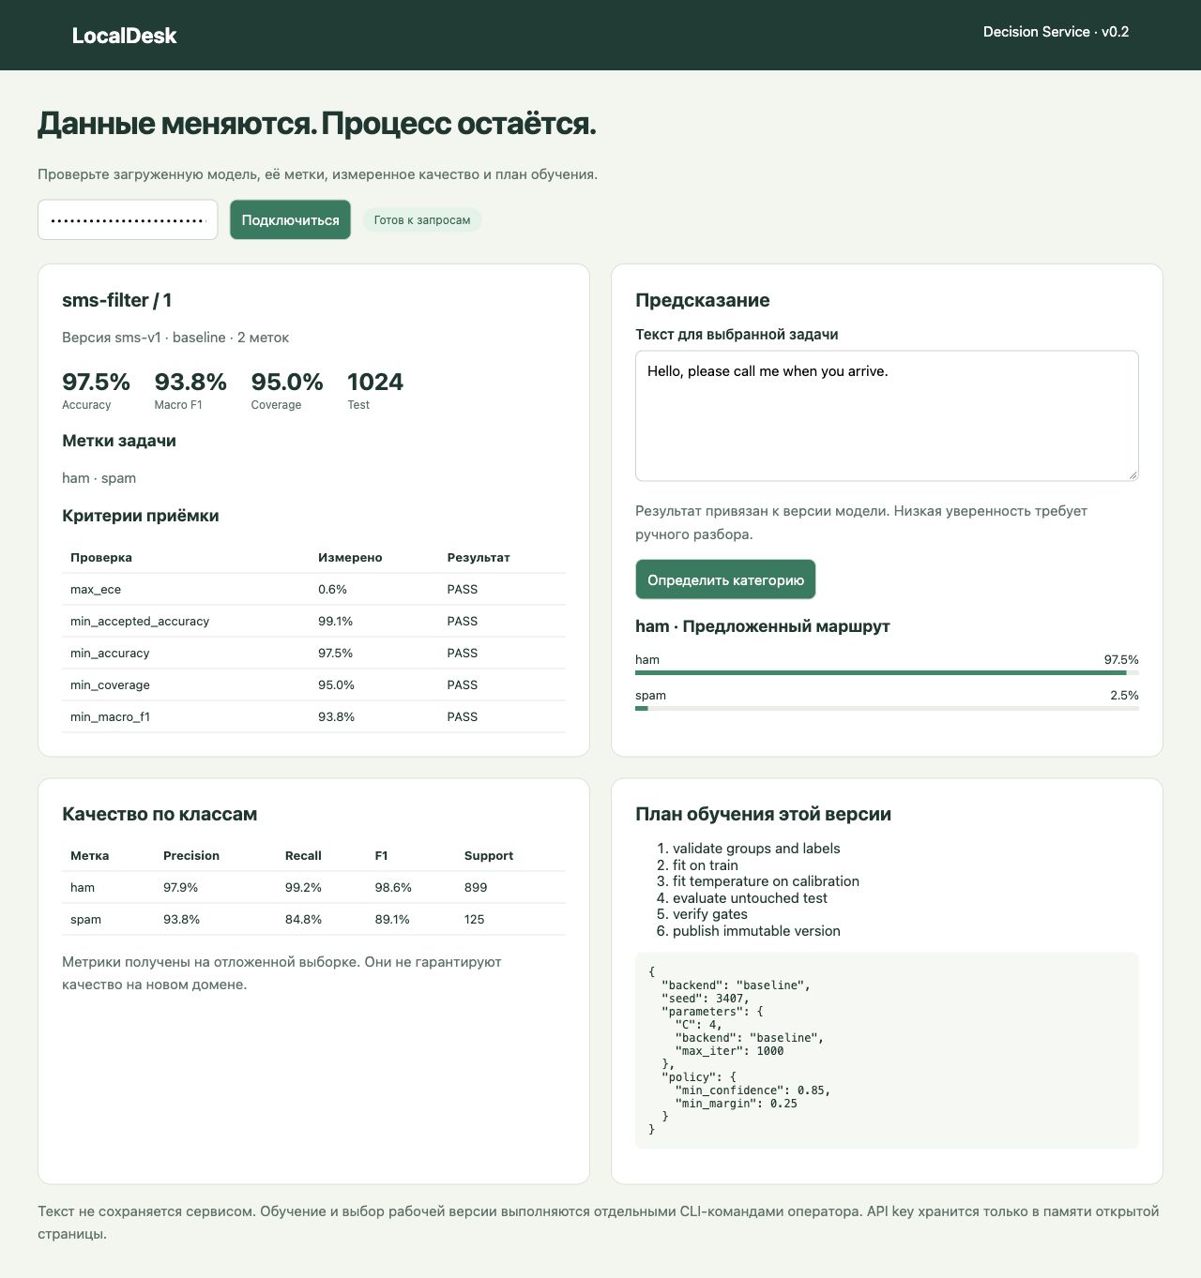Viewport: 1201px width, 1278px height.
Task: Click the 99.1% measured value
Action: point(335,622)
